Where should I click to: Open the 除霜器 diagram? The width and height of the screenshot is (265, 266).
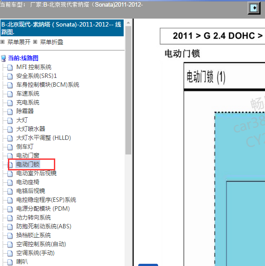pos(25,111)
